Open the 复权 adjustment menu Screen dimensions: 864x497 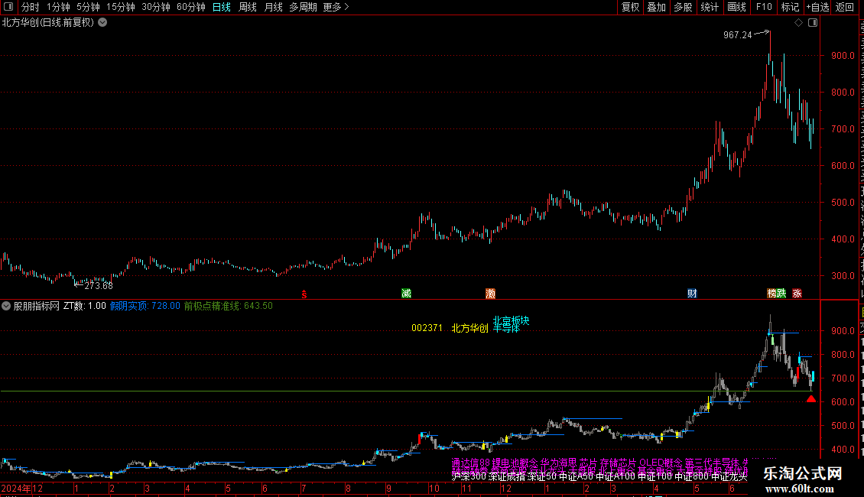coord(630,7)
